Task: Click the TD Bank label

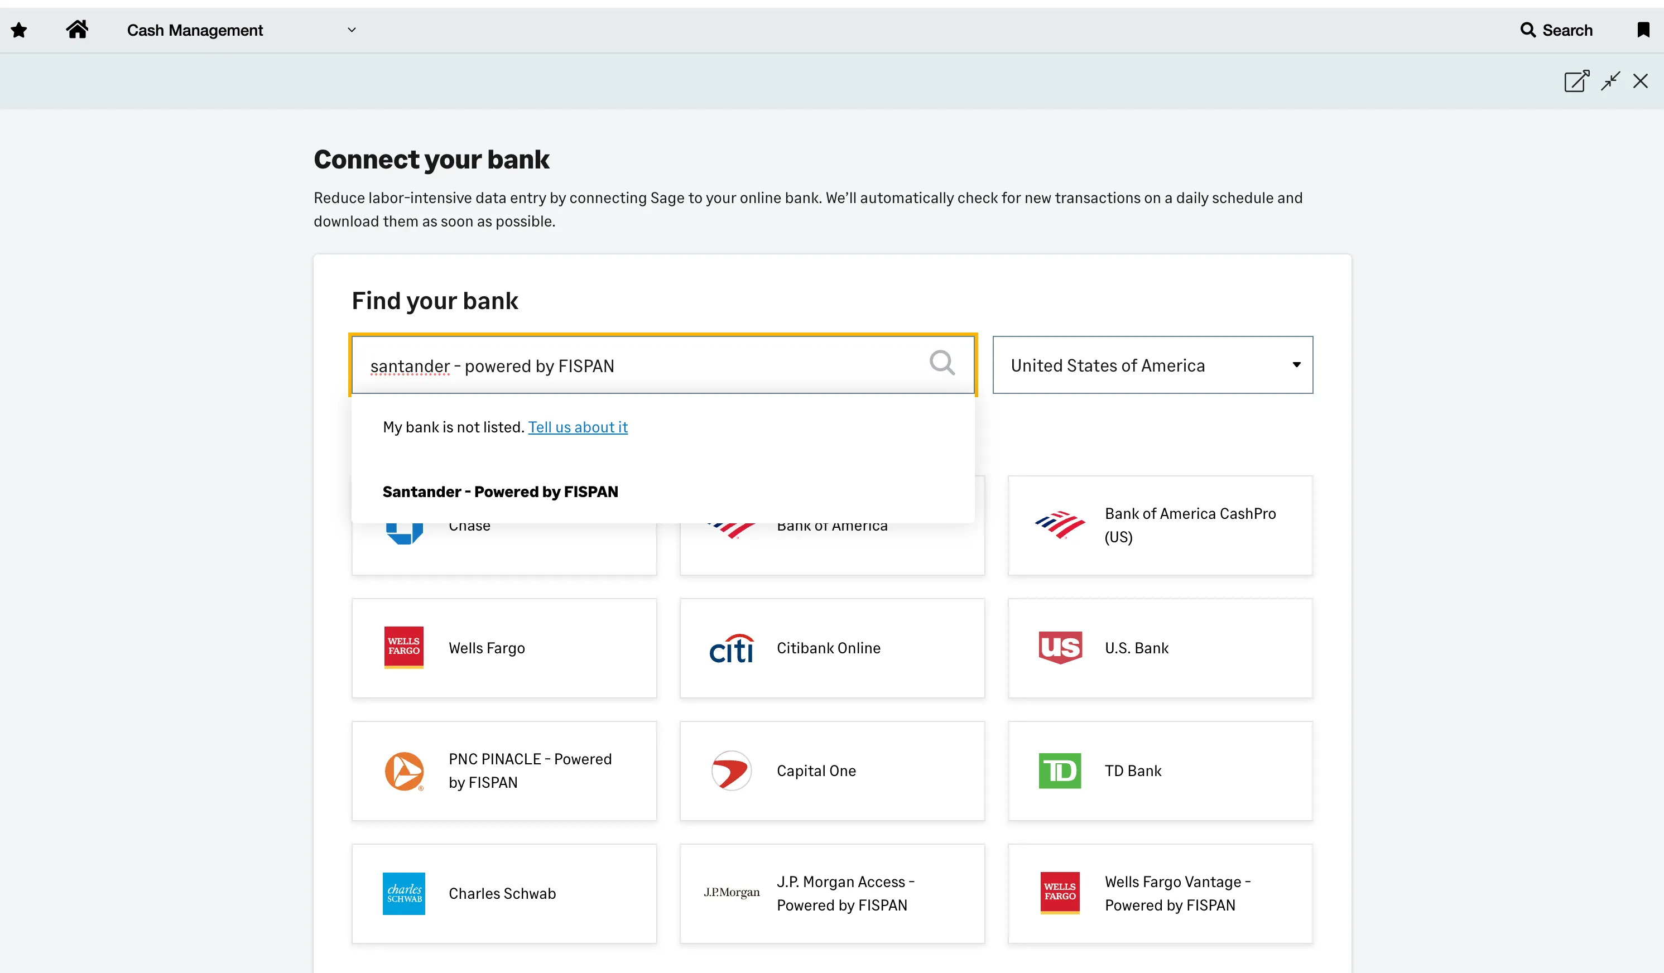Action: tap(1133, 771)
